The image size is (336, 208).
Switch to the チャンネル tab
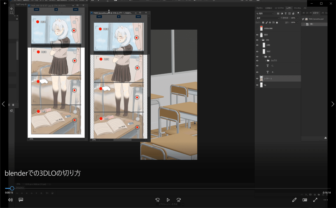click(x=297, y=8)
